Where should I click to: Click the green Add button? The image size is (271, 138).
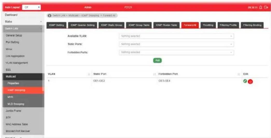tap(157, 60)
